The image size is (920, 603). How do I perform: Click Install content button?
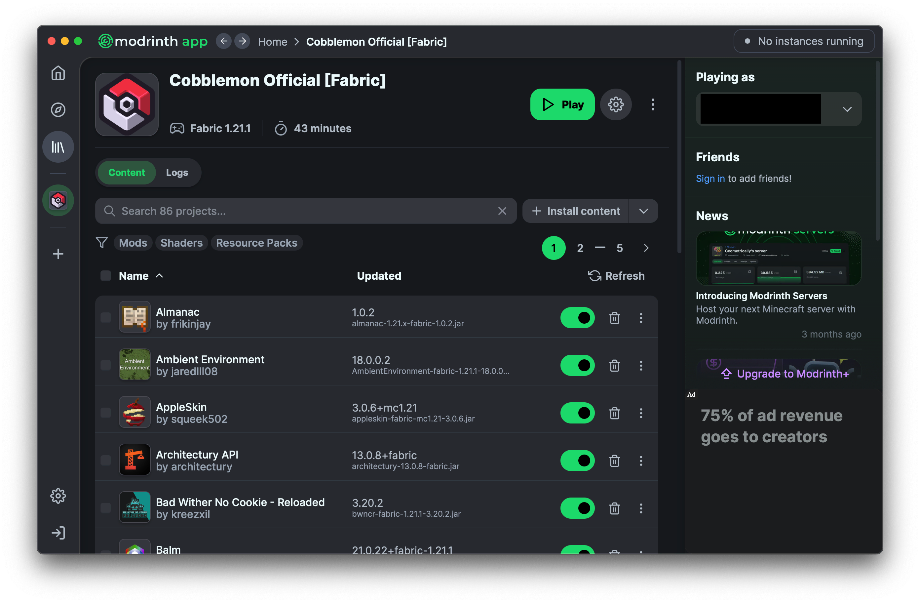coord(576,211)
